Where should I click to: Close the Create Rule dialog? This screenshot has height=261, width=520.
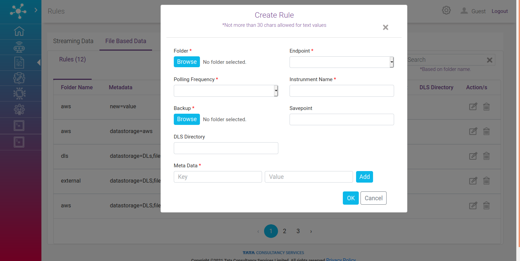pos(386,27)
